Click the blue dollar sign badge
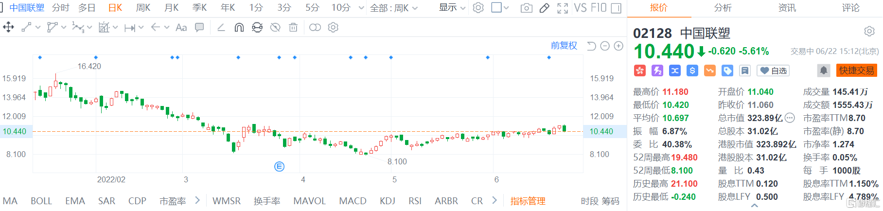Viewport: 883px width, 211px height. tap(692, 70)
